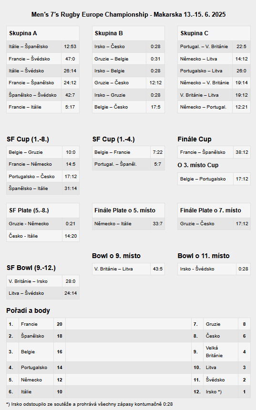Select the Portugalsko – Česko quarterfinal row
This screenshot has width=256, height=410.
coord(43,177)
